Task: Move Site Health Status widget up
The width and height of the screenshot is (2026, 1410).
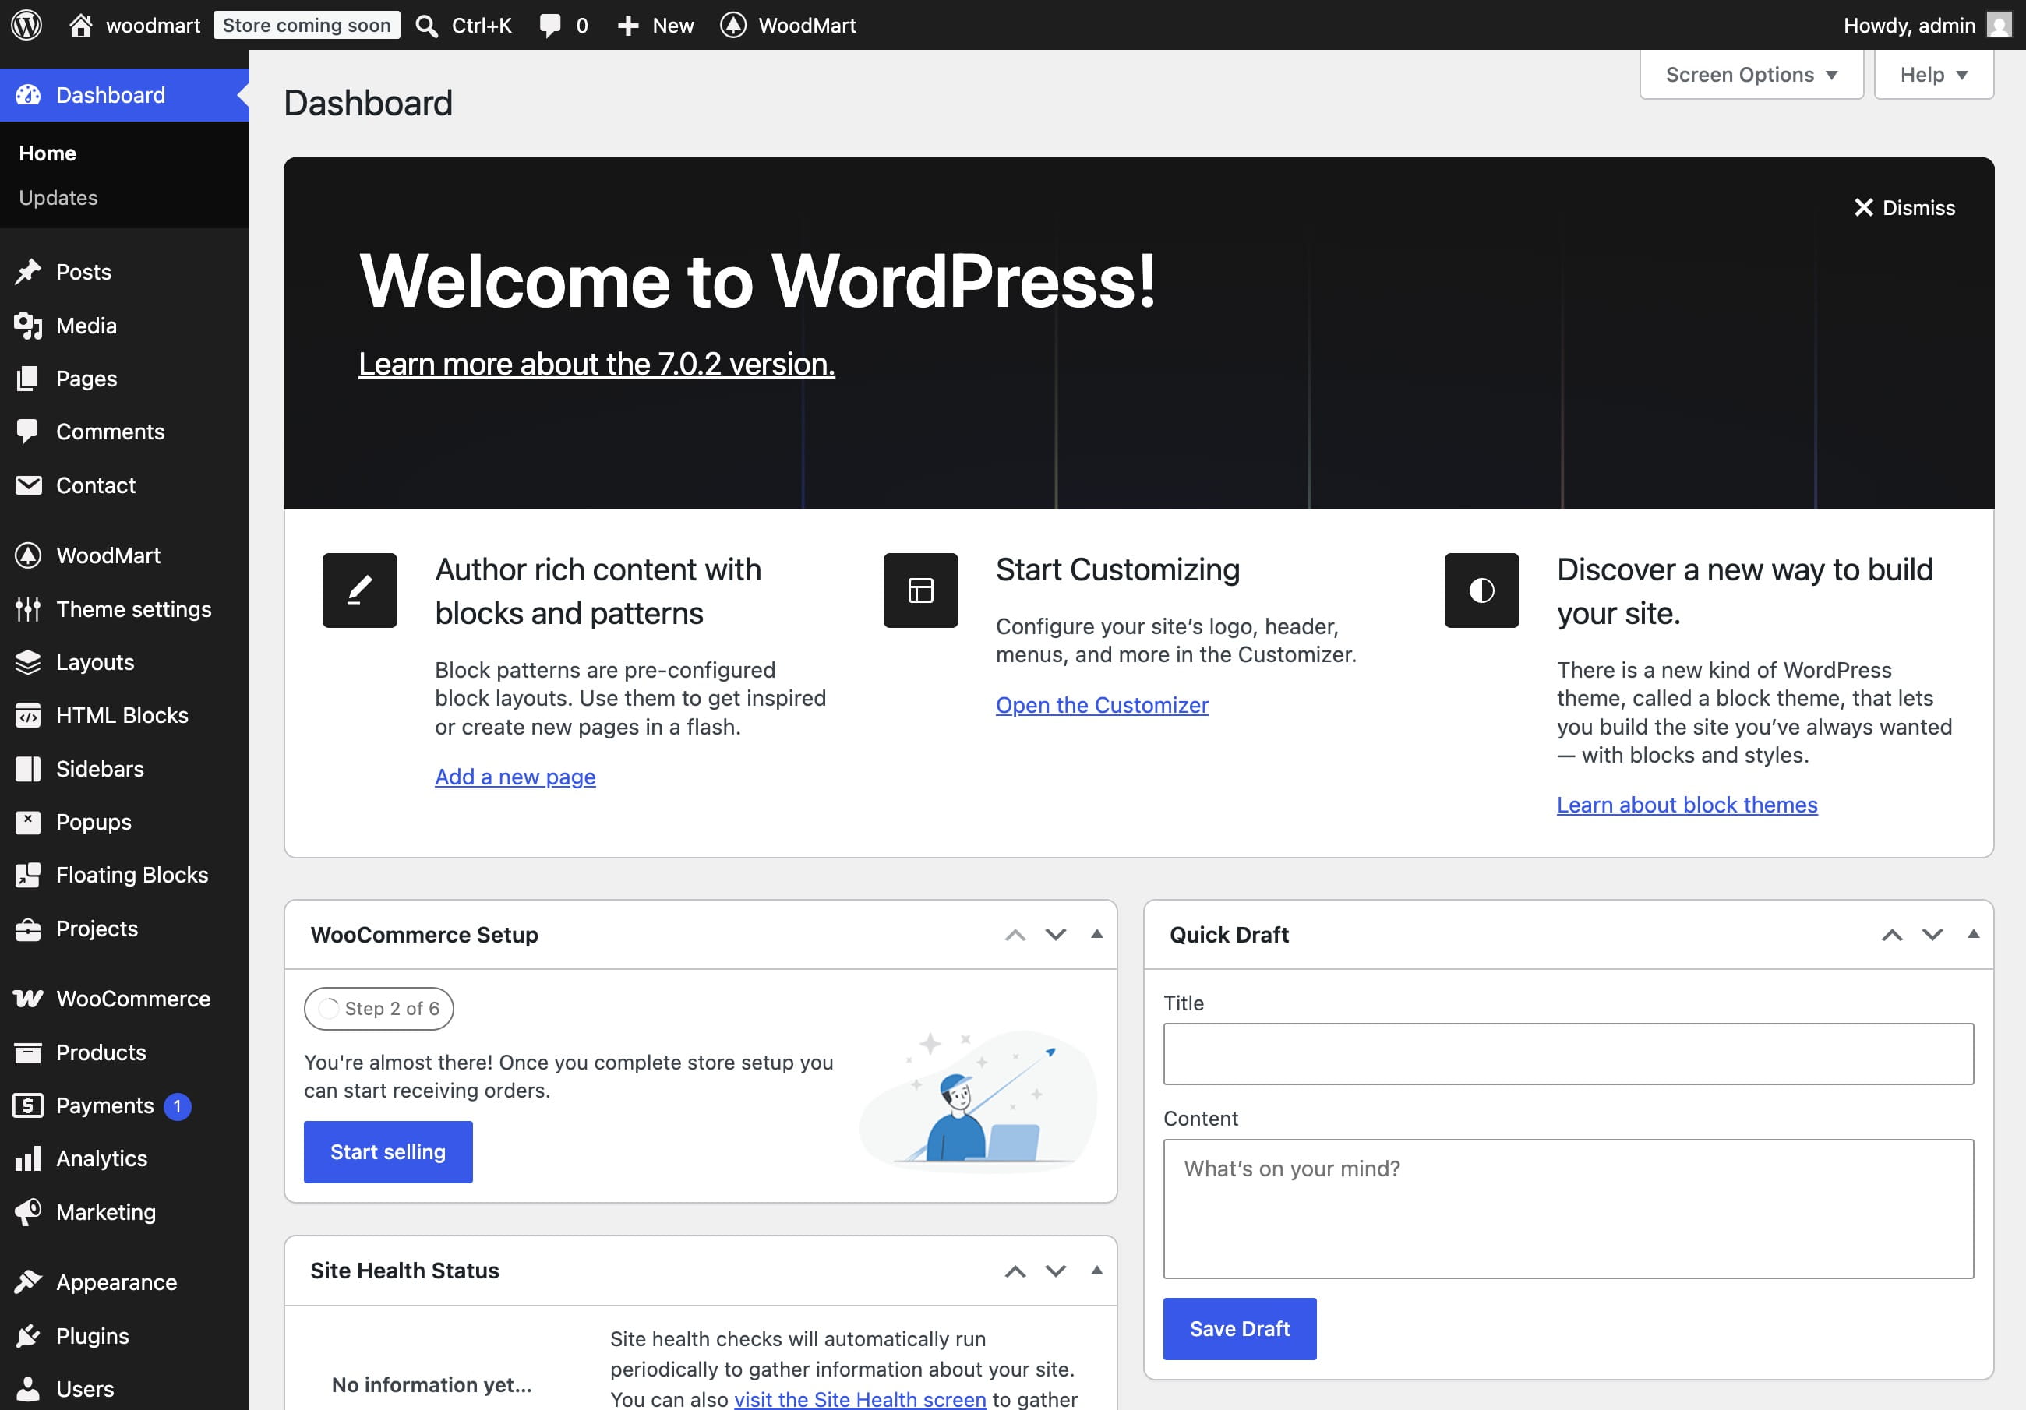Action: [1015, 1271]
